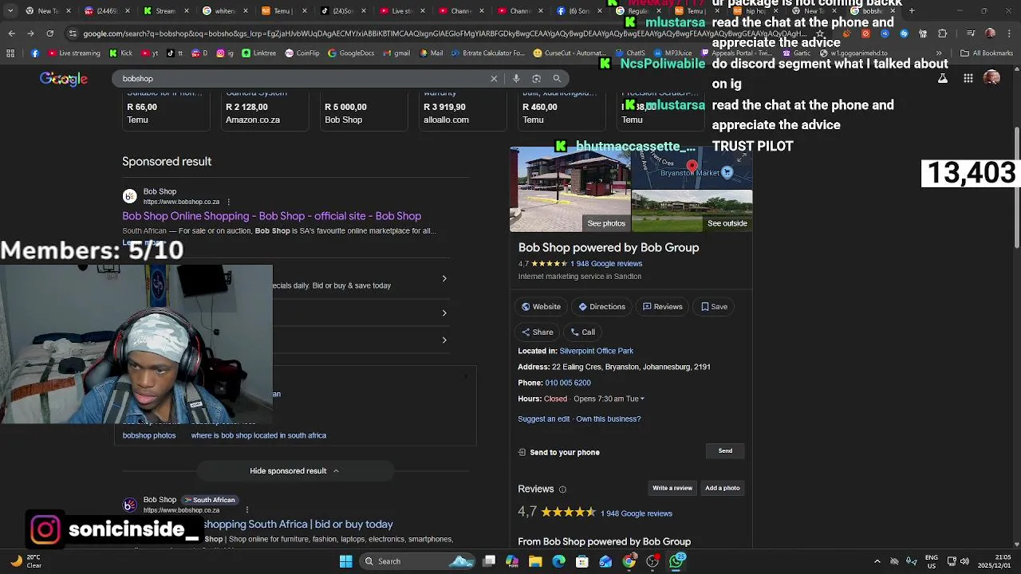Click Suggest an edit link

544,419
